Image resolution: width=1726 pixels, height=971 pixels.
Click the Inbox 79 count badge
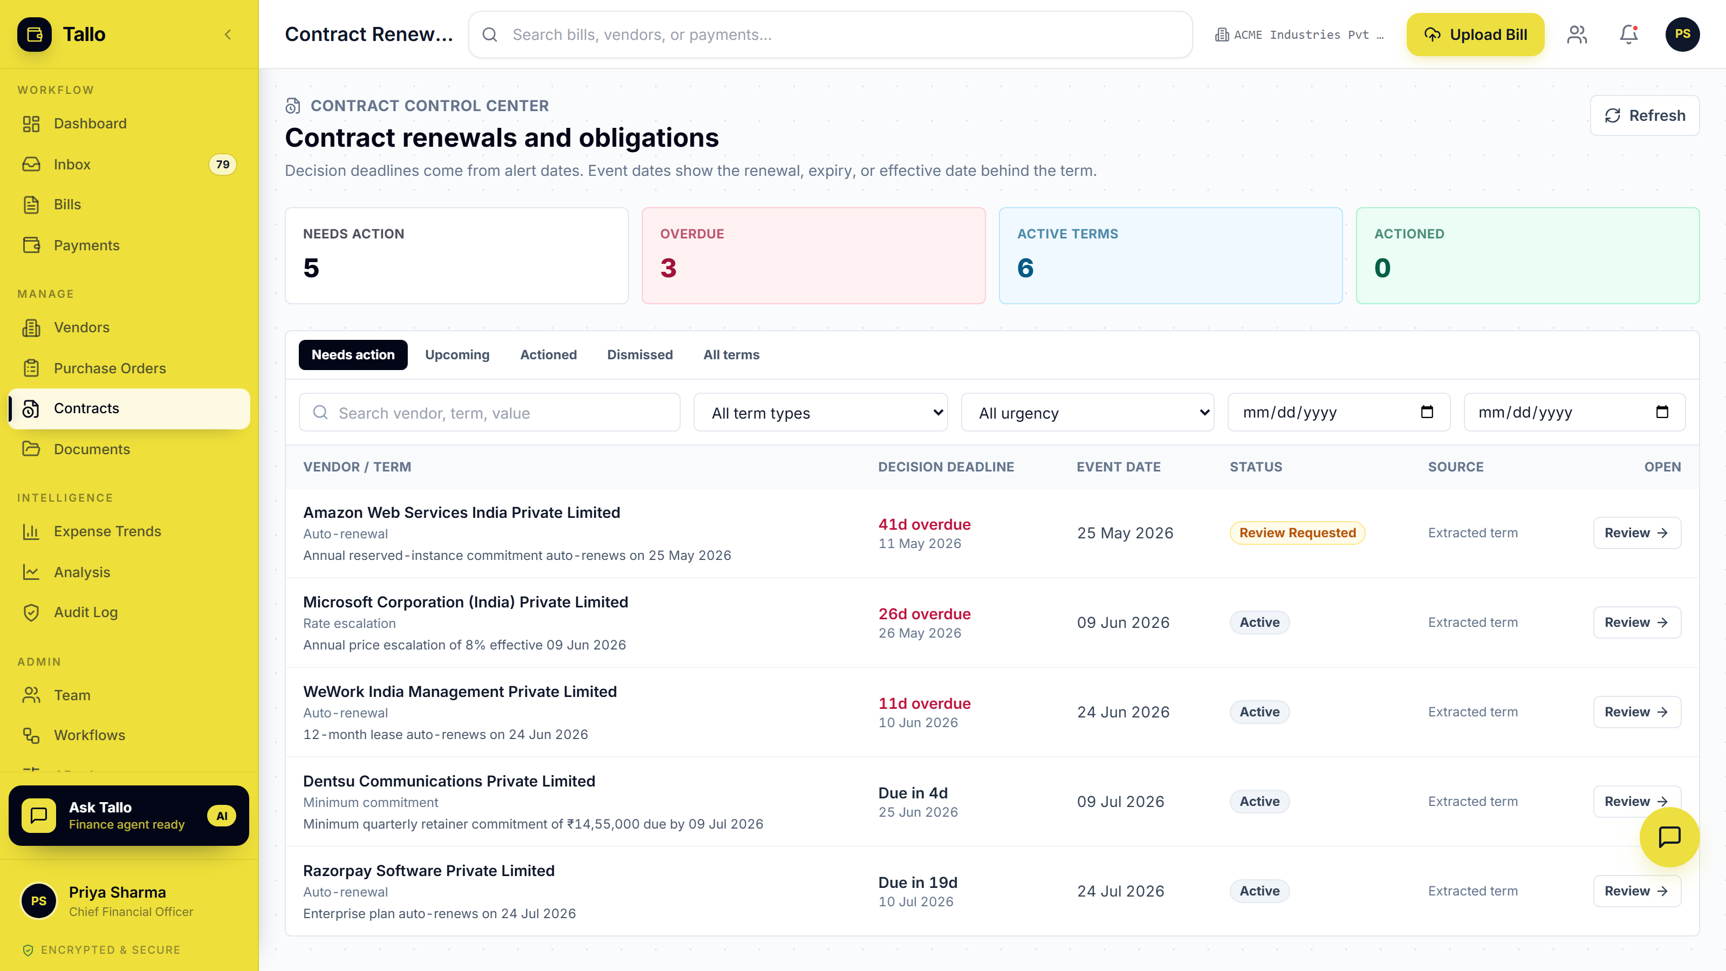[222, 164]
